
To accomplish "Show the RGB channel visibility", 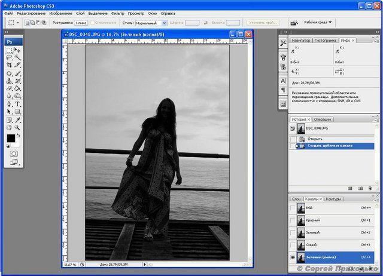I will coord(293,208).
